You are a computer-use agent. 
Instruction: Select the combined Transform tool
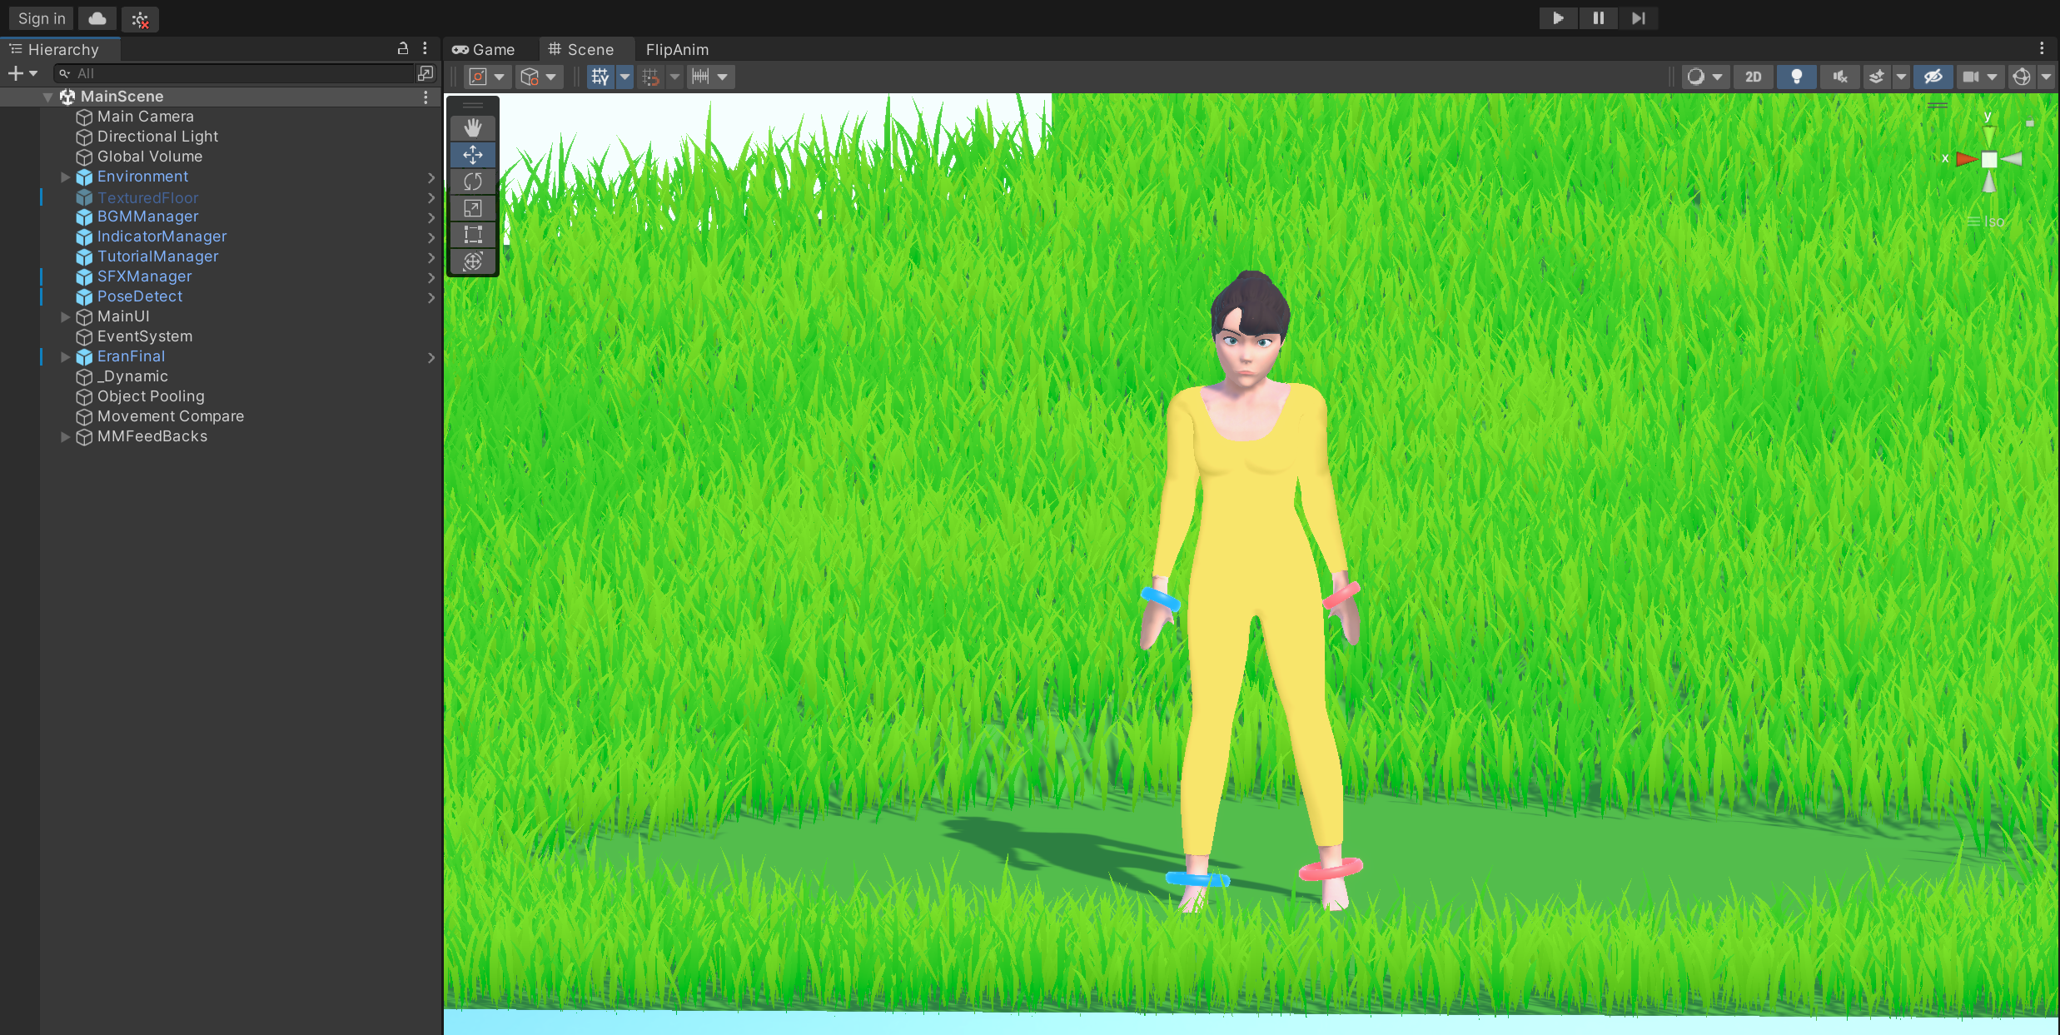(472, 261)
